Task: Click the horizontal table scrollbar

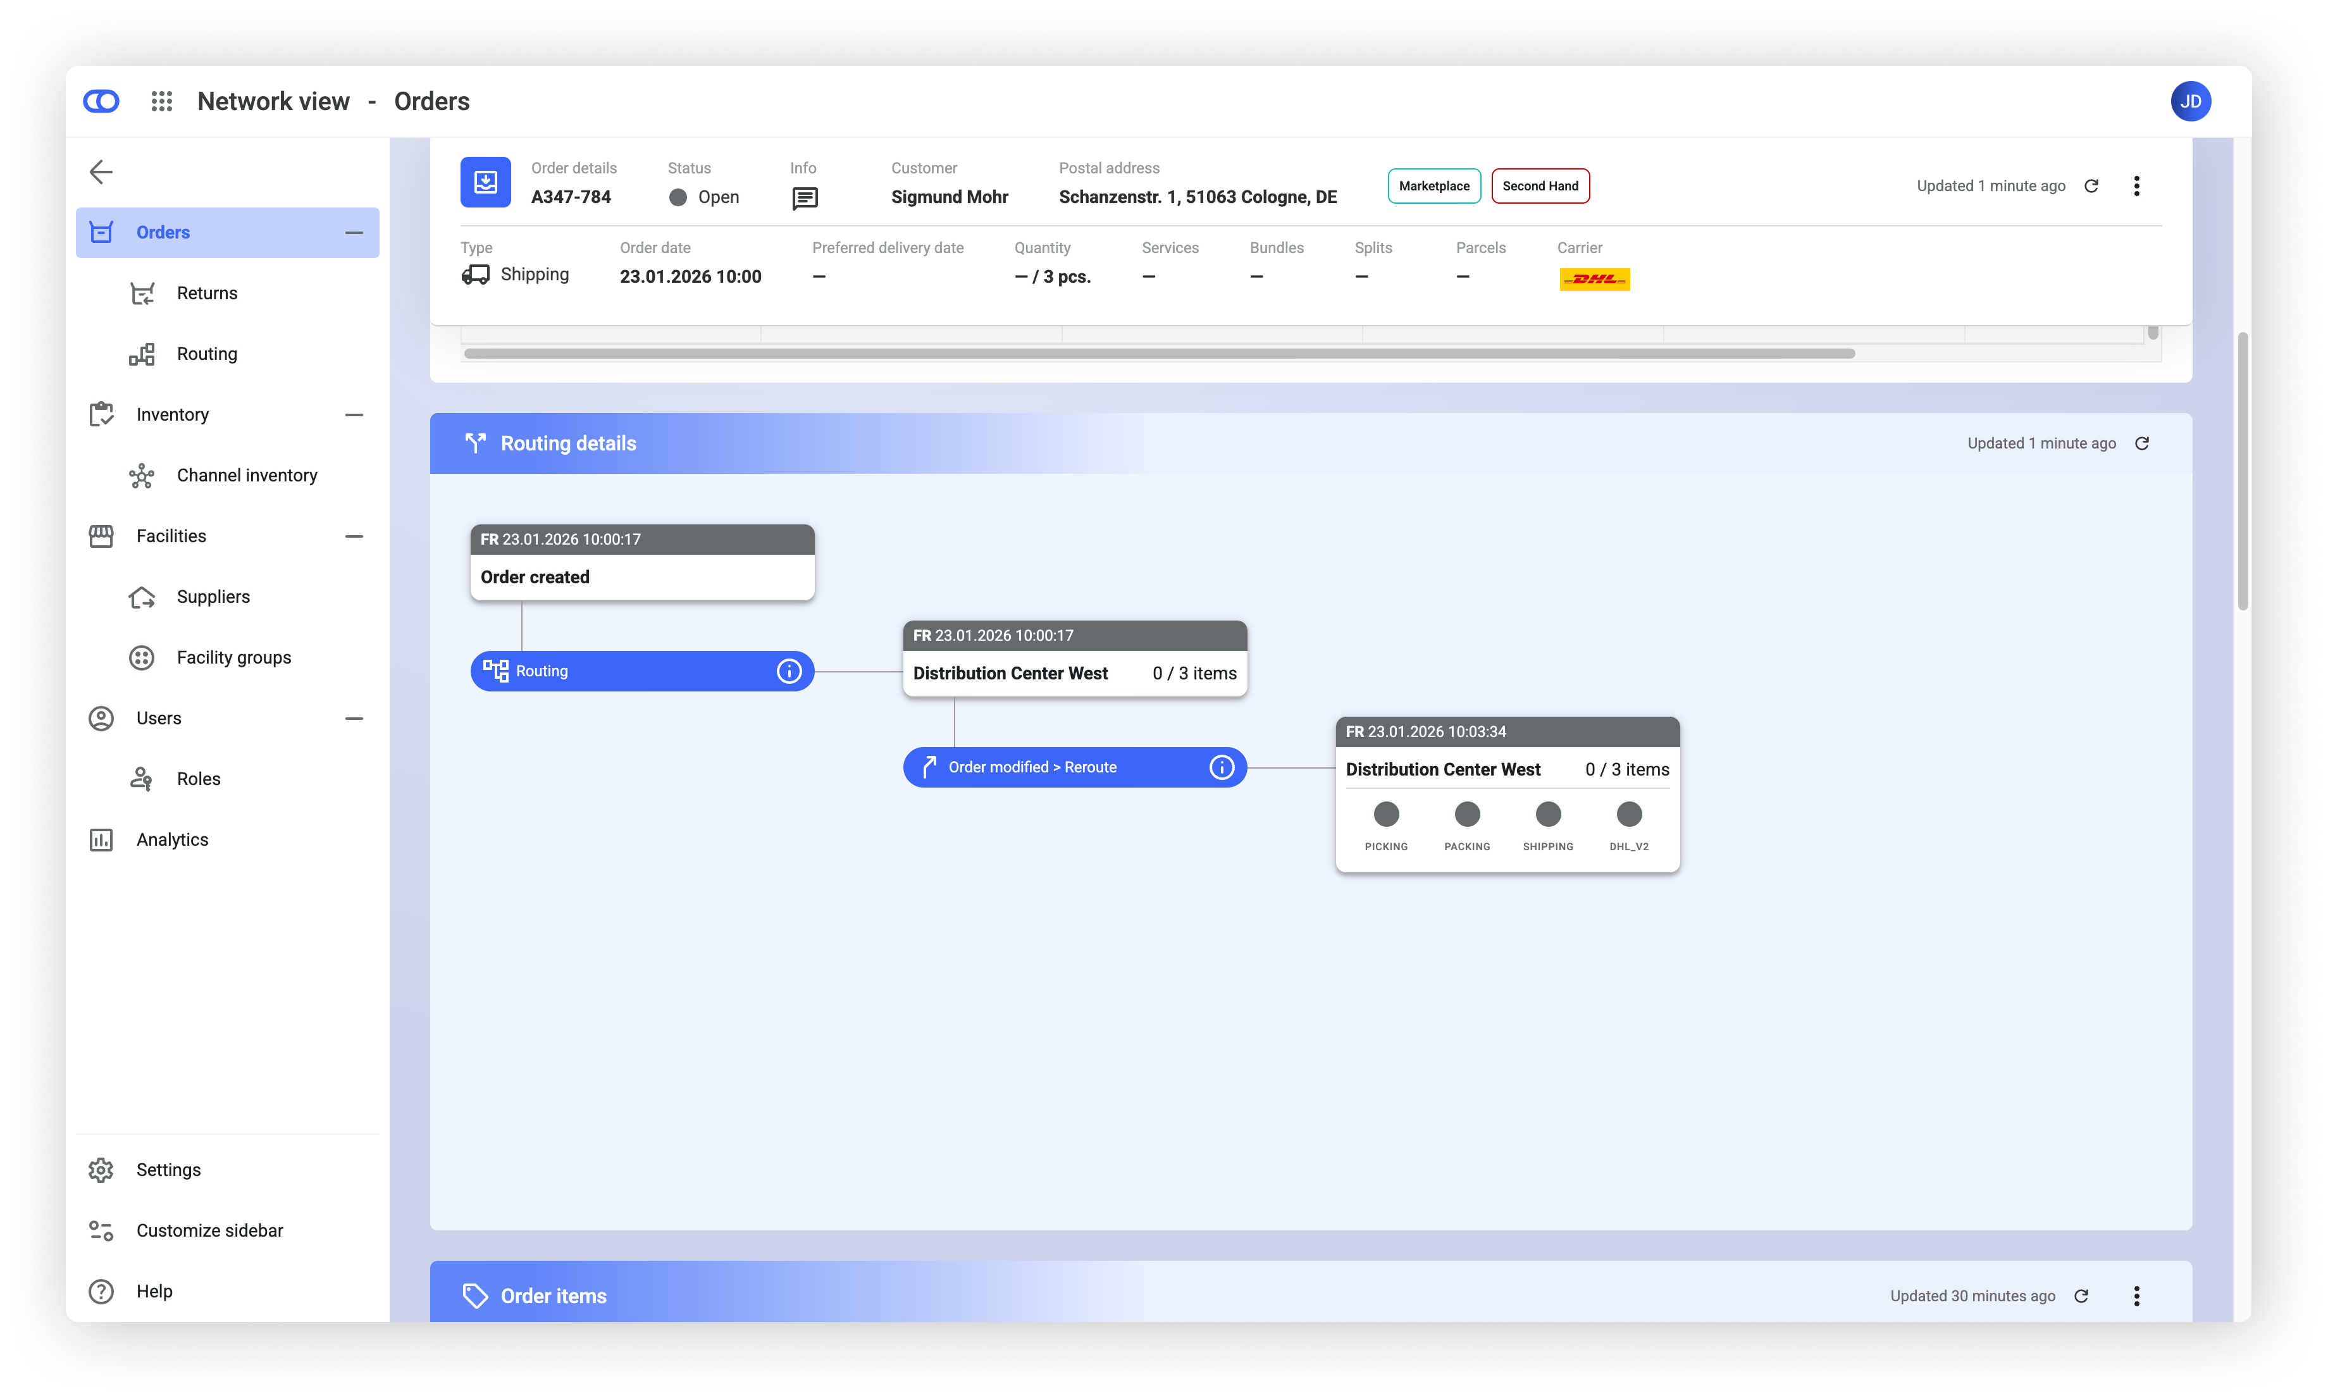Action: point(1159,353)
